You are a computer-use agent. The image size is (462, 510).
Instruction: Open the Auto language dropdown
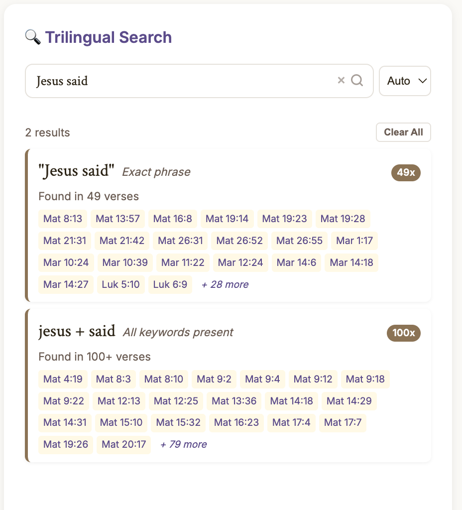pyautogui.click(x=405, y=81)
